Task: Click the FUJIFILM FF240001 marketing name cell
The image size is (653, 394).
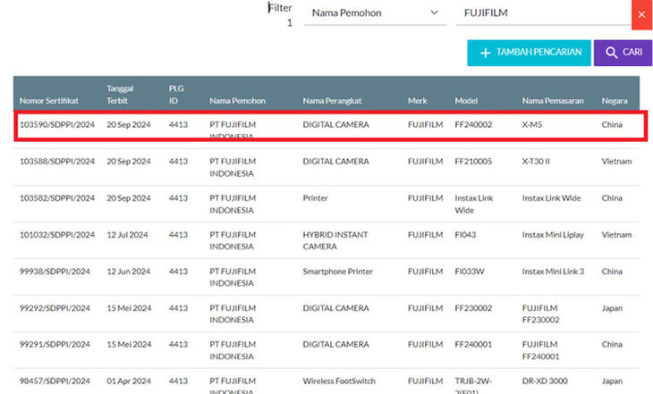Action: click(540, 350)
